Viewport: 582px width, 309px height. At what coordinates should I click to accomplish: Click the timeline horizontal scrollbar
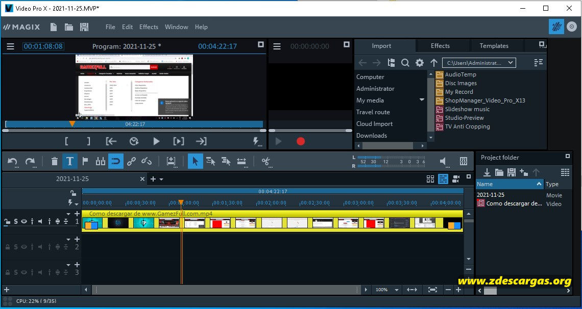pyautogui.click(x=225, y=290)
